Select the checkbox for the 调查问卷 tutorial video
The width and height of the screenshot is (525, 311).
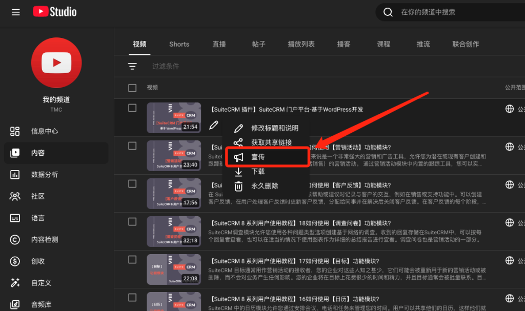(x=132, y=222)
